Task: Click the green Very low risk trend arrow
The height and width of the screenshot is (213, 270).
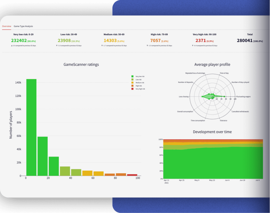Action: [12, 45]
